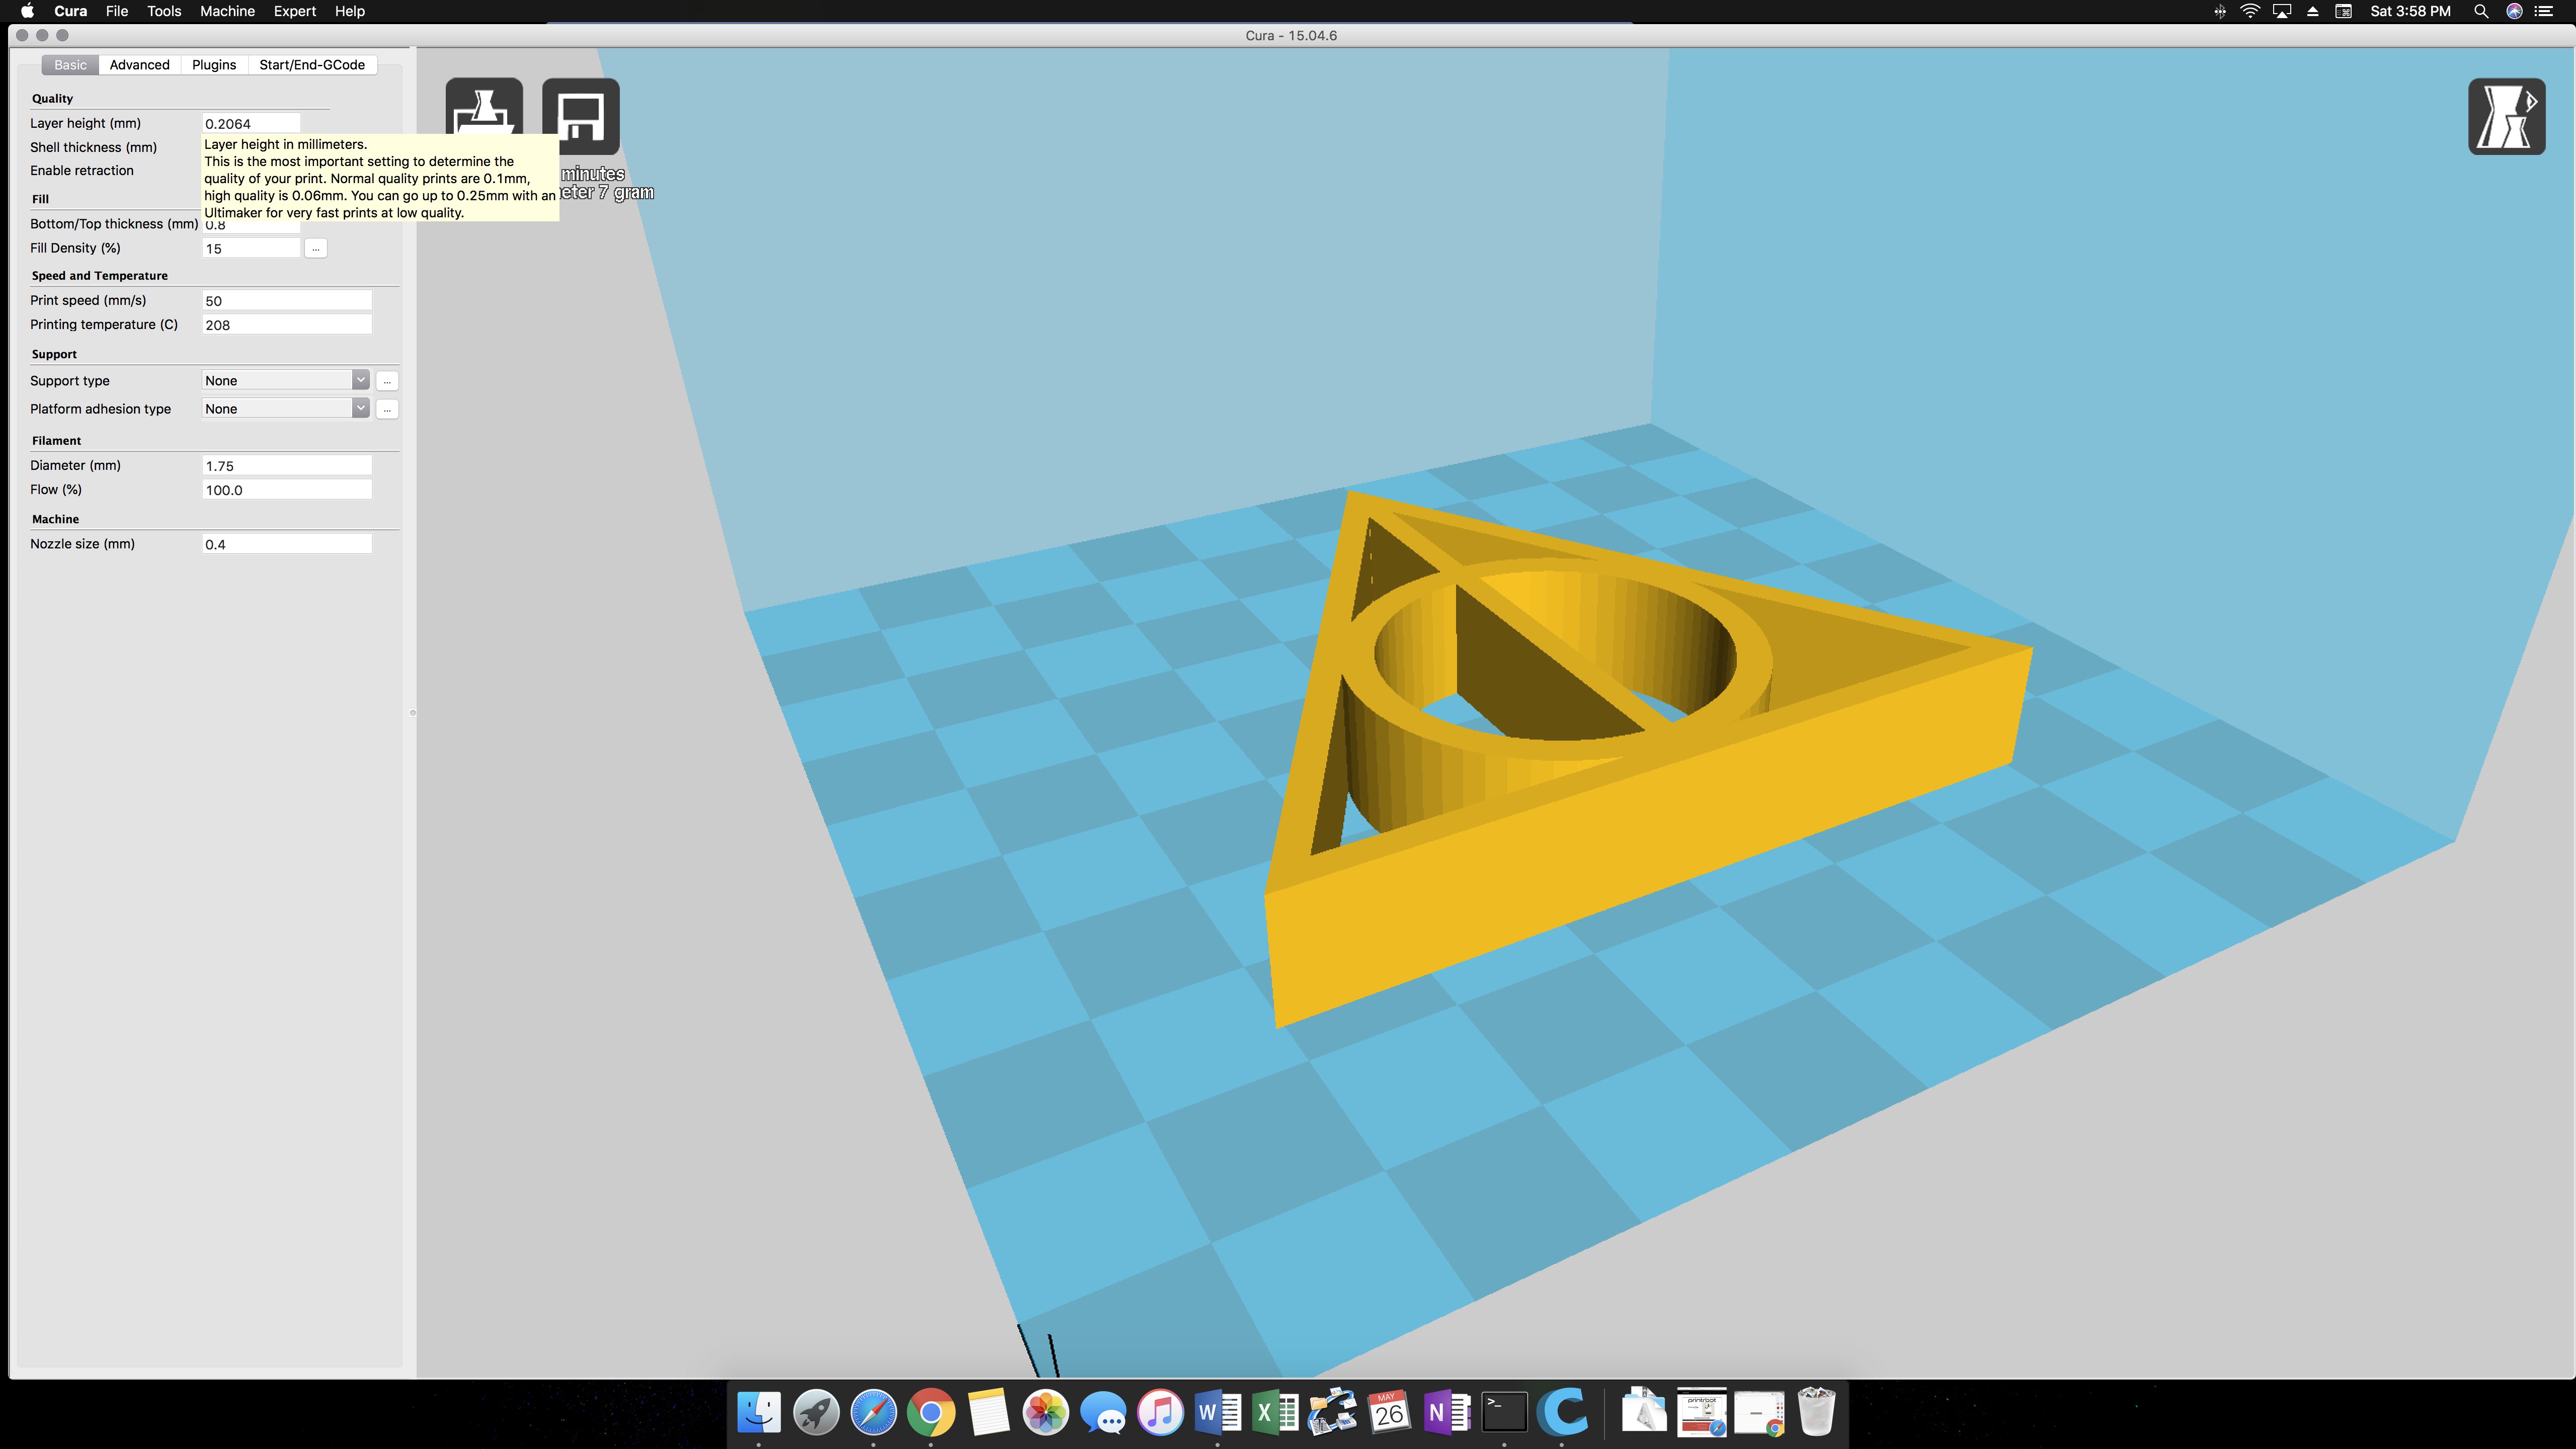Open extra settings next to Fill Density
Screen dimensions: 2576x1449
(x=316, y=248)
